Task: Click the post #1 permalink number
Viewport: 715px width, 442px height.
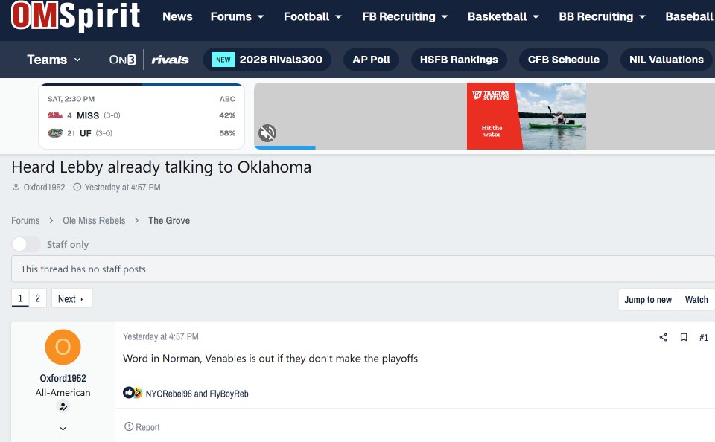Action: tap(704, 337)
